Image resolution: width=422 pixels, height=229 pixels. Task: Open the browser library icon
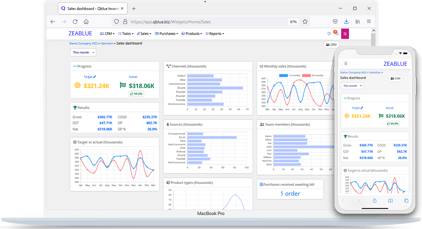tap(358, 22)
